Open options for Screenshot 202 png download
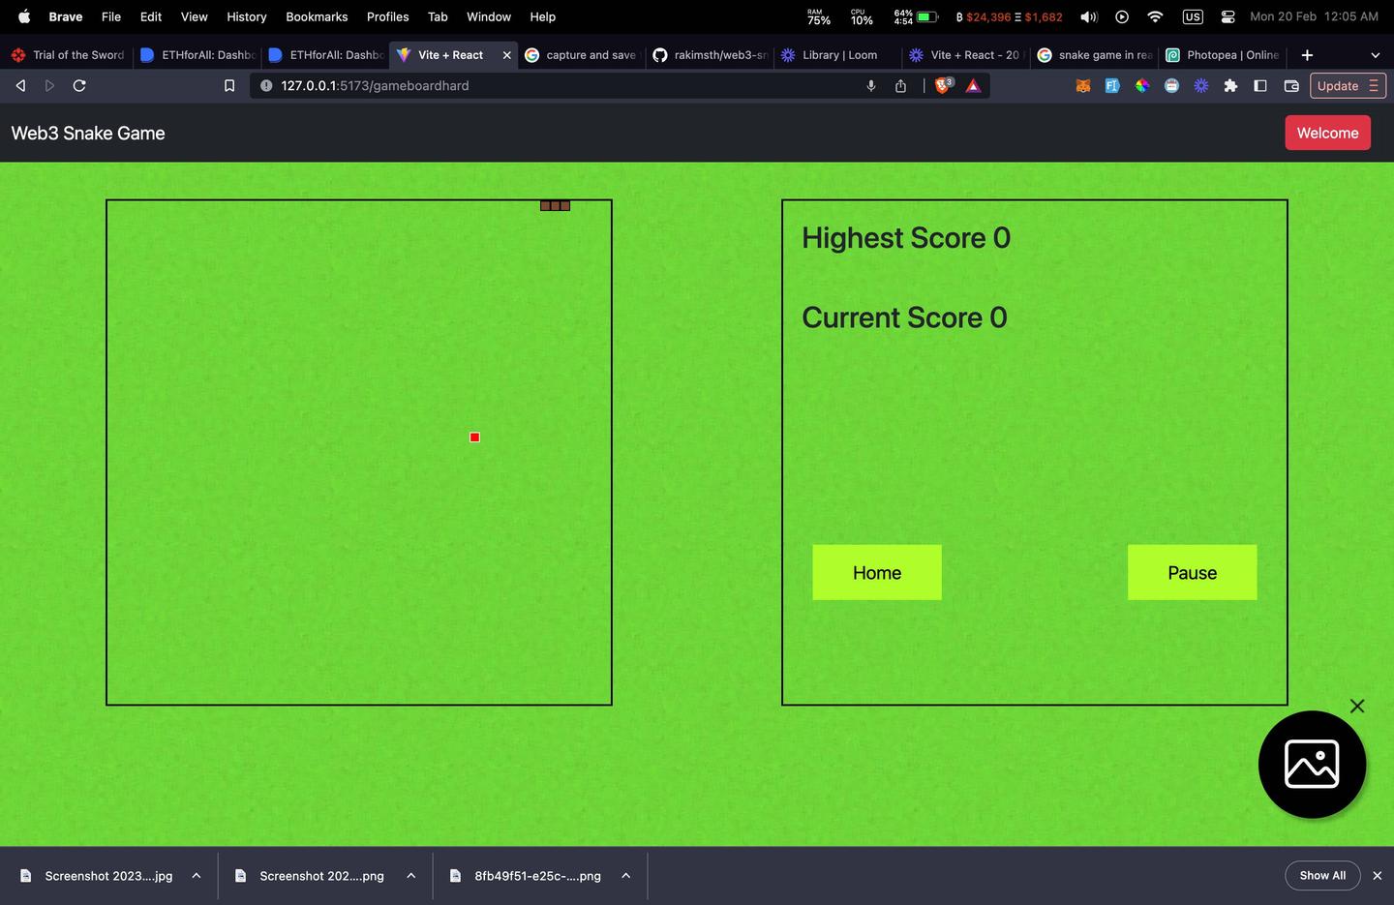The width and height of the screenshot is (1394, 905). pos(410,876)
